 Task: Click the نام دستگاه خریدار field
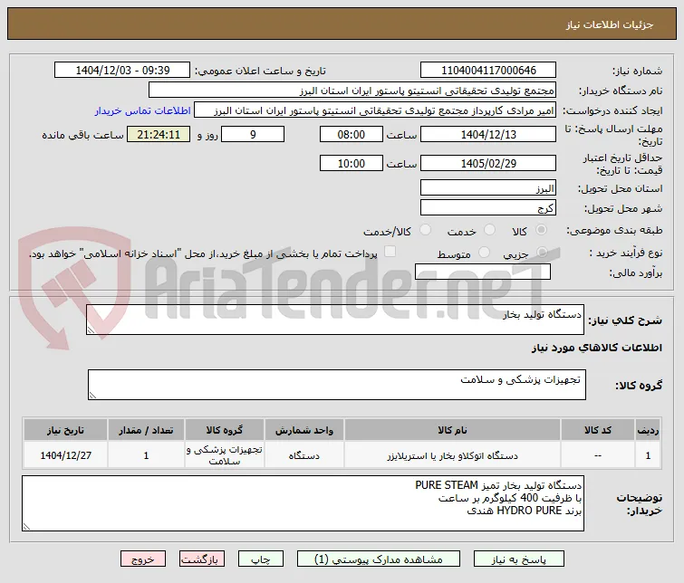(352, 91)
